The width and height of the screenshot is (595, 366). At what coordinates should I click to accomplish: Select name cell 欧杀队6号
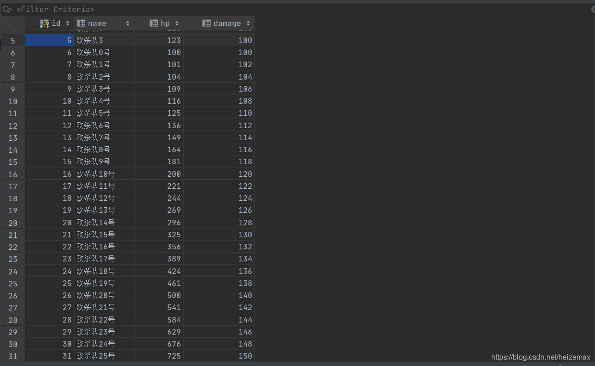tap(104, 125)
